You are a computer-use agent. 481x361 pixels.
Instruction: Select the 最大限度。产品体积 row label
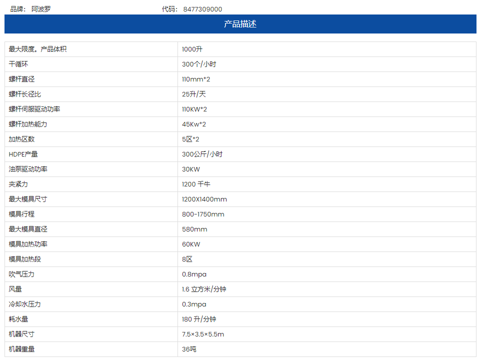tap(37, 49)
